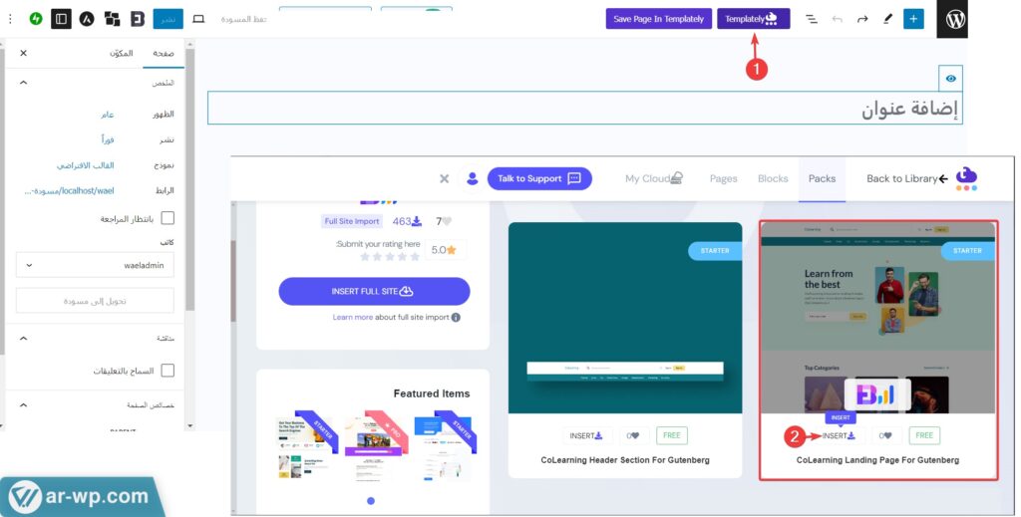Open template القالب الافتراضي setting
1021x517 pixels.
pyautogui.click(x=86, y=165)
